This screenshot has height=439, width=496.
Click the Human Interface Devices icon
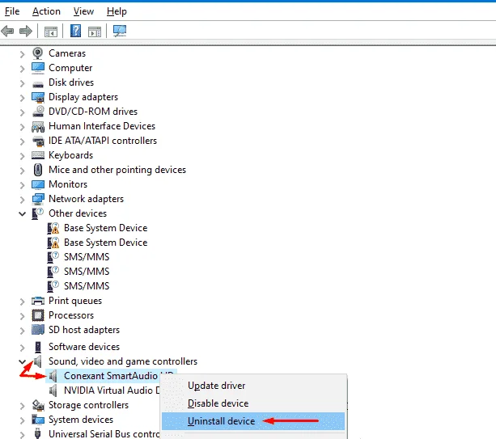(38, 126)
